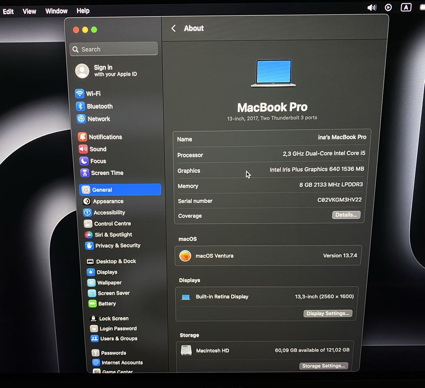Image resolution: width=425 pixels, height=388 pixels.
Task: Open Control Centre icon
Action: click(88, 224)
